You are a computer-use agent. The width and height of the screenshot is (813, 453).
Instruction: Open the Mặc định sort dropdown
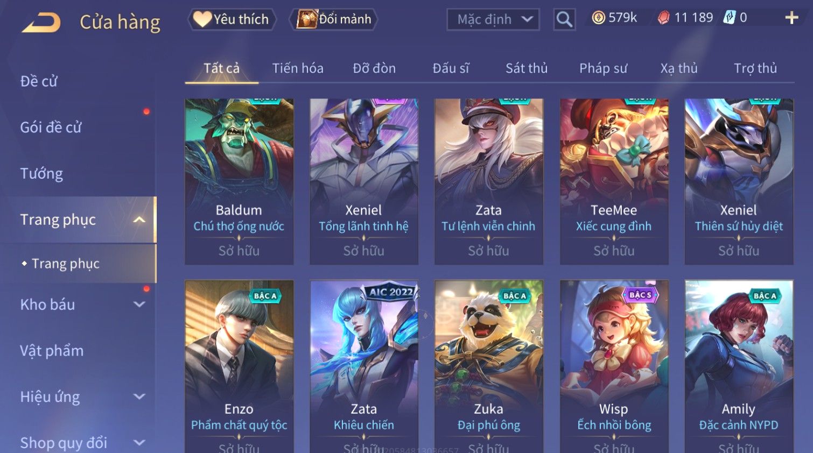493,19
